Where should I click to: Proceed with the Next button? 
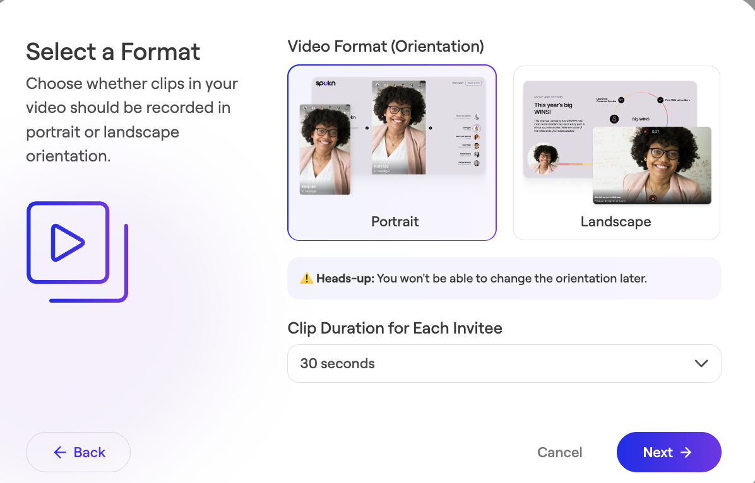coord(669,451)
